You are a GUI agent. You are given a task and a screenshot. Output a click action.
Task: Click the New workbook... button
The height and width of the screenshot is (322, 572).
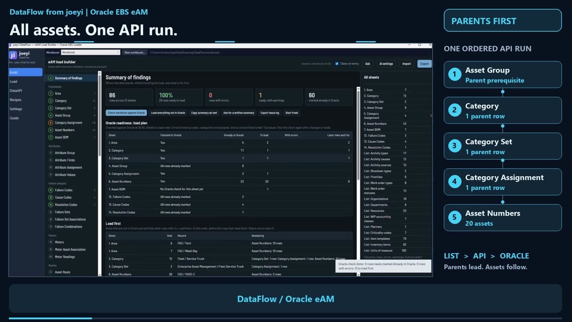click(x=135, y=52)
